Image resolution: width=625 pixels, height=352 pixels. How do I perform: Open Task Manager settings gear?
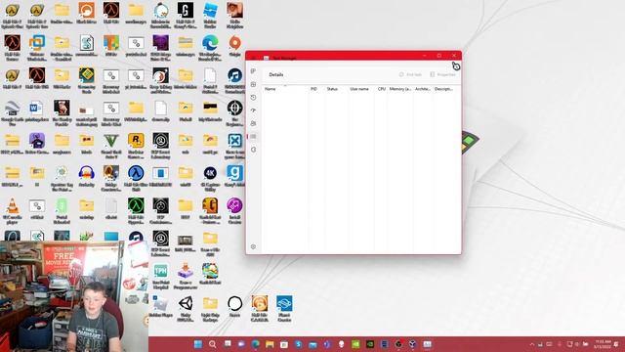pos(253,247)
